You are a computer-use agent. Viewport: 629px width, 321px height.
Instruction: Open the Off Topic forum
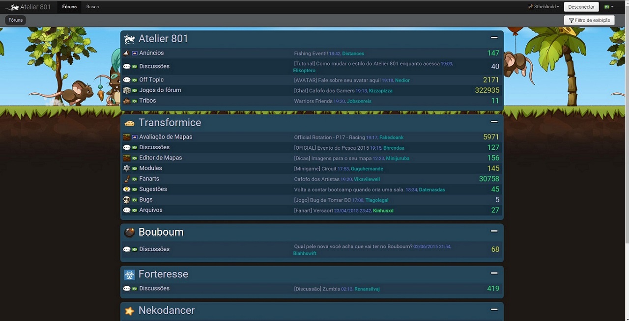(x=151, y=80)
